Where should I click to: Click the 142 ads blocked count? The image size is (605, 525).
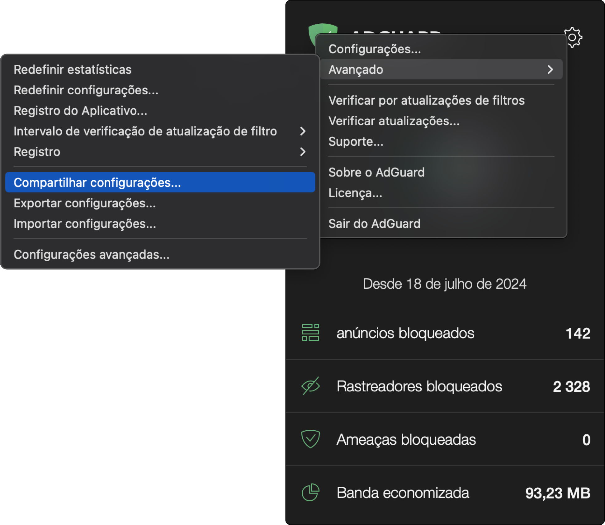(x=578, y=333)
